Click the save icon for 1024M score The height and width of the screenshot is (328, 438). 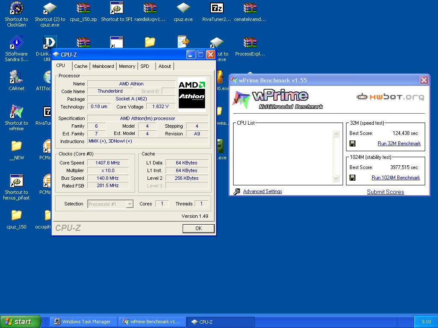(x=352, y=178)
